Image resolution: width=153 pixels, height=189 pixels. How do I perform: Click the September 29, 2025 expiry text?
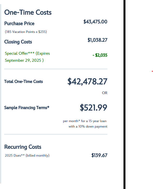24,60
